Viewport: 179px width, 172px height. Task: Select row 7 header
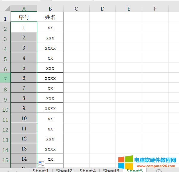[5, 79]
